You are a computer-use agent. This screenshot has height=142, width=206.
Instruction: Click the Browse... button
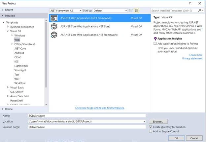point(158,122)
